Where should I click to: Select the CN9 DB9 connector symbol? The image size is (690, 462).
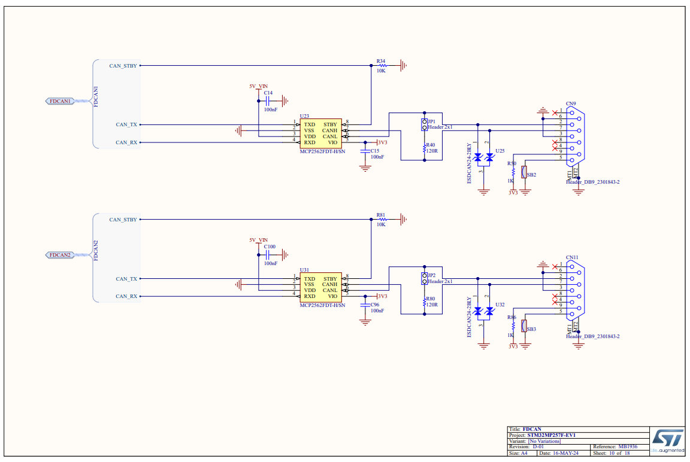[576, 136]
